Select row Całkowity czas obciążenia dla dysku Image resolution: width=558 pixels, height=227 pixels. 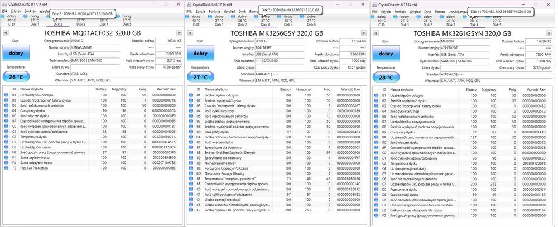coord(461,210)
